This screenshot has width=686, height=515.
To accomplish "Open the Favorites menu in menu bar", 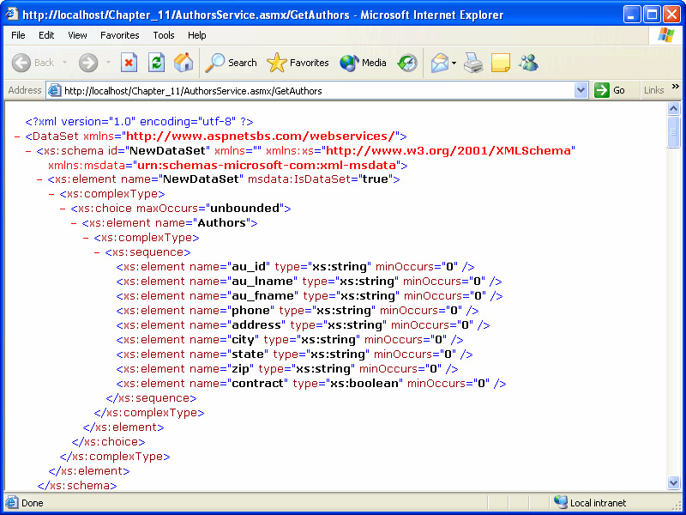I will (119, 35).
